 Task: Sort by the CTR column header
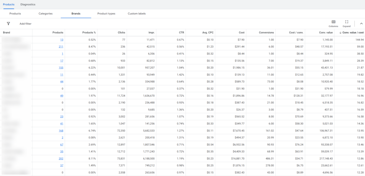pos(181,32)
